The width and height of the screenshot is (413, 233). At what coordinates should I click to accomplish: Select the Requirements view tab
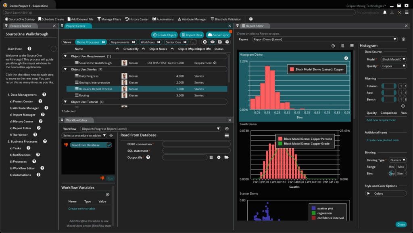tap(123, 42)
